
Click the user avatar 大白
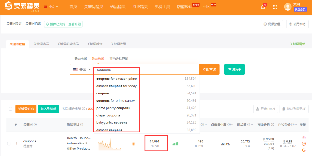(x=288, y=7)
